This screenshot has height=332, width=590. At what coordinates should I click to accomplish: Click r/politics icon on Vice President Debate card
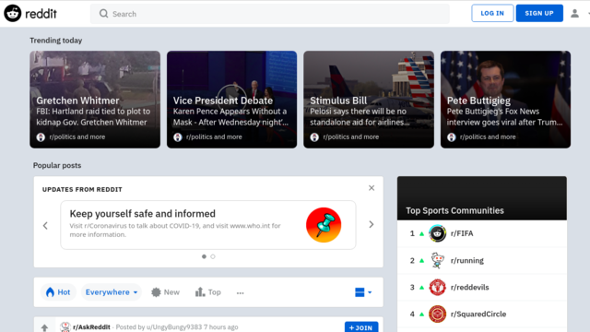click(x=178, y=137)
